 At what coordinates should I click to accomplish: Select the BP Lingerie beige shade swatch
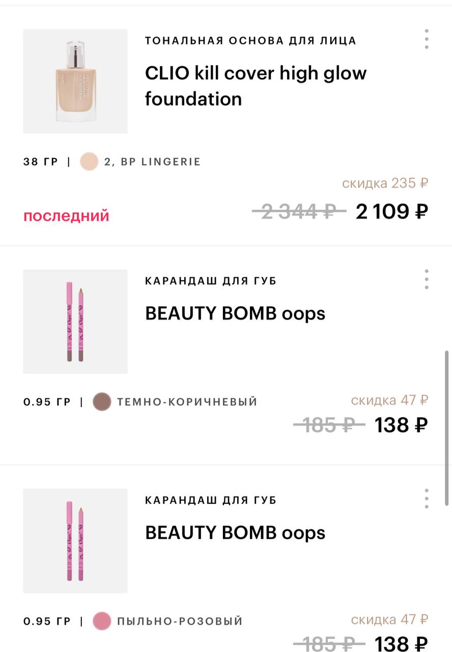tap(89, 161)
